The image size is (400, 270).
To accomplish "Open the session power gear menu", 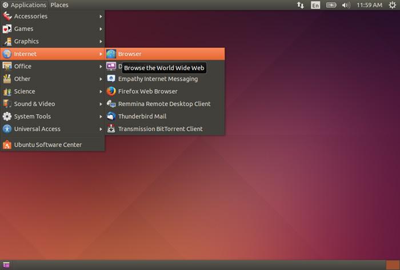I will pos(393,5).
